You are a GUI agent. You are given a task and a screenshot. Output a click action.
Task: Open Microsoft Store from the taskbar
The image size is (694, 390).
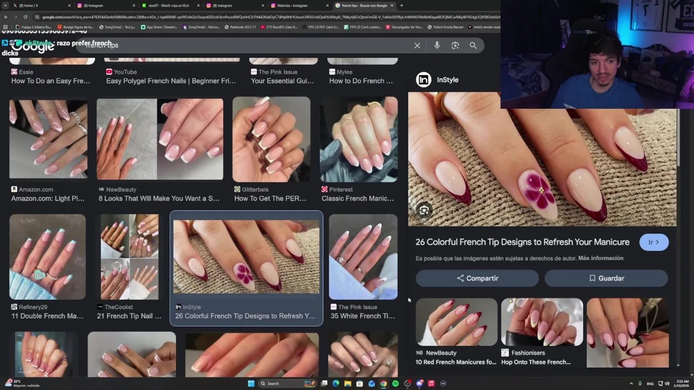pos(359,383)
